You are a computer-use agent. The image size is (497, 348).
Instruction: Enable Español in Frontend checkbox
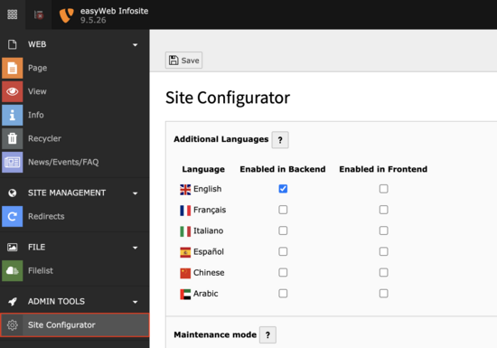pos(383,251)
